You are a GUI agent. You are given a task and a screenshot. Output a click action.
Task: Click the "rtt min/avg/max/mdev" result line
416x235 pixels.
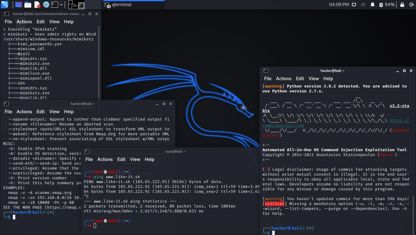[144, 211]
